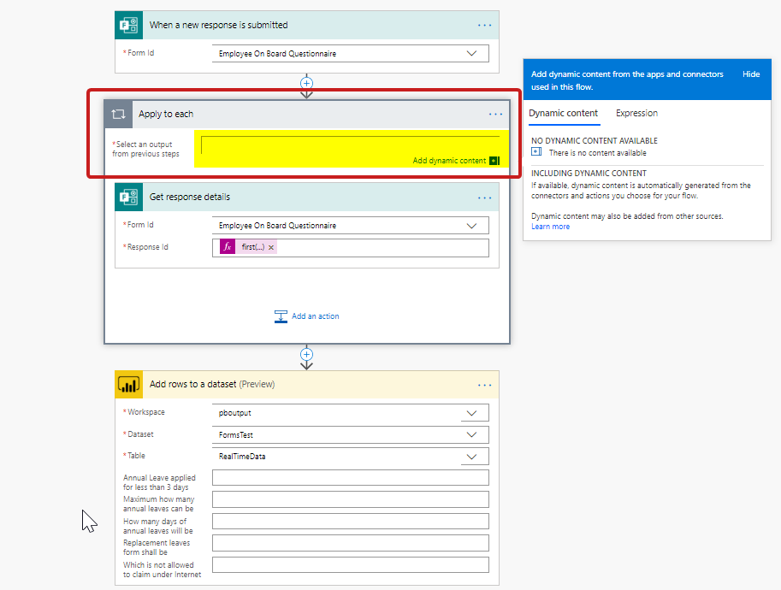Switch to the Expression tab
The image size is (781, 590).
pos(636,113)
